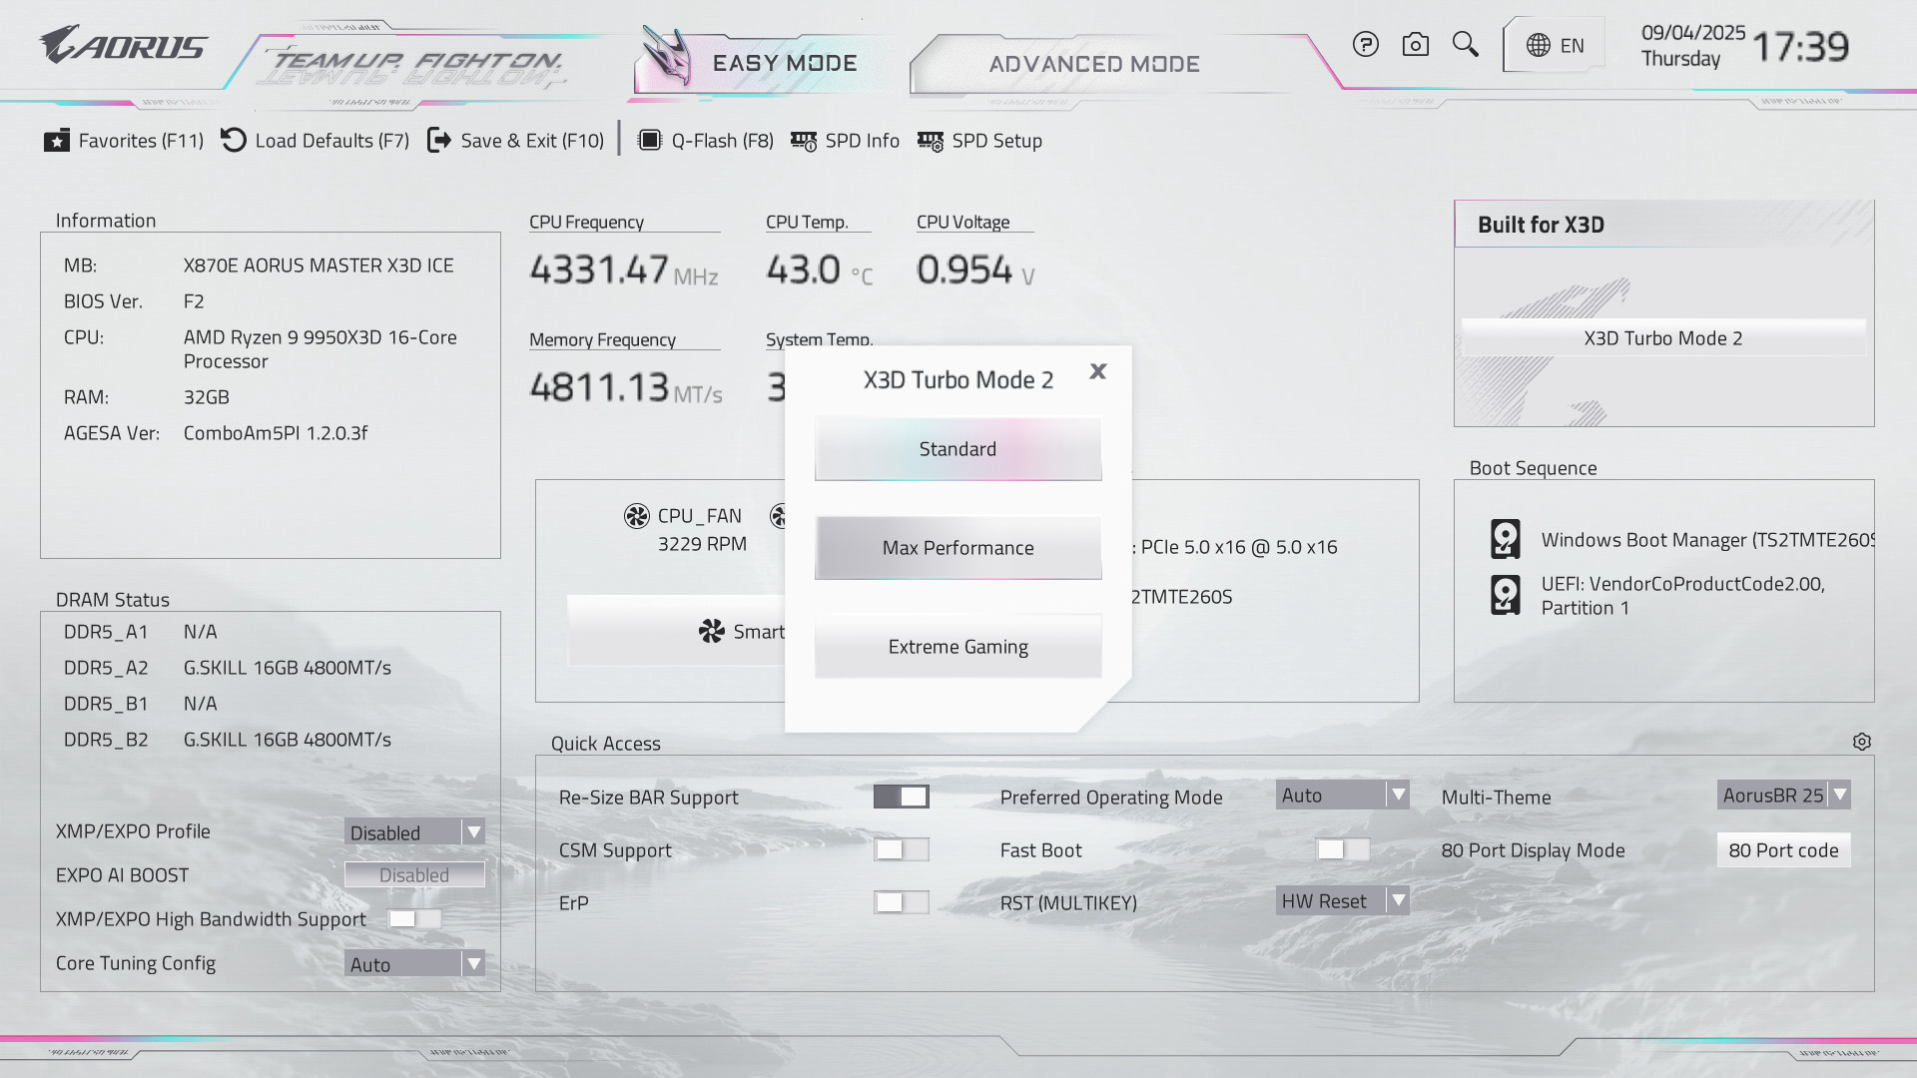The image size is (1917, 1078).
Task: Select Standard turbo mode option
Action: pos(958,449)
